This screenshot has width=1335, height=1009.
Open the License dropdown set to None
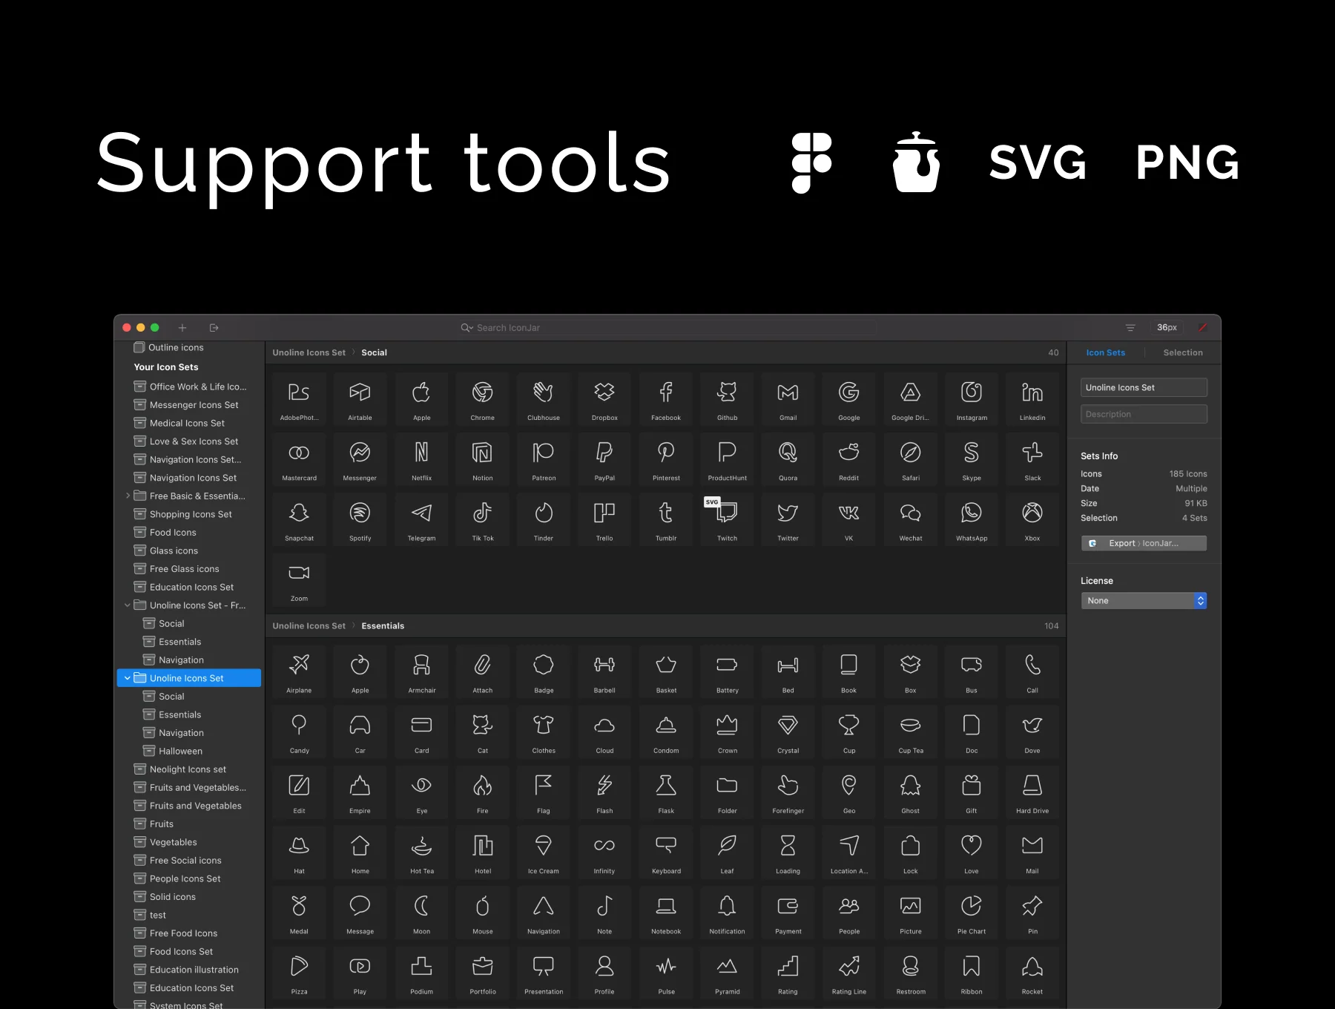[x=1144, y=601]
